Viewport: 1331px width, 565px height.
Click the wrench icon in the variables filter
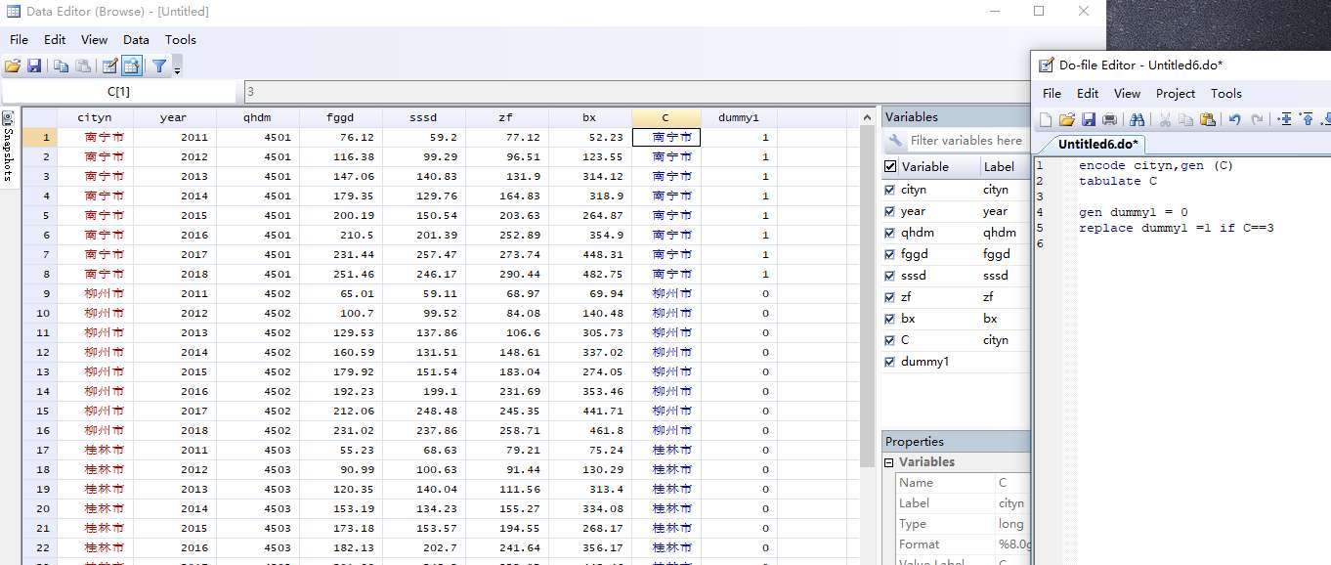click(x=895, y=141)
